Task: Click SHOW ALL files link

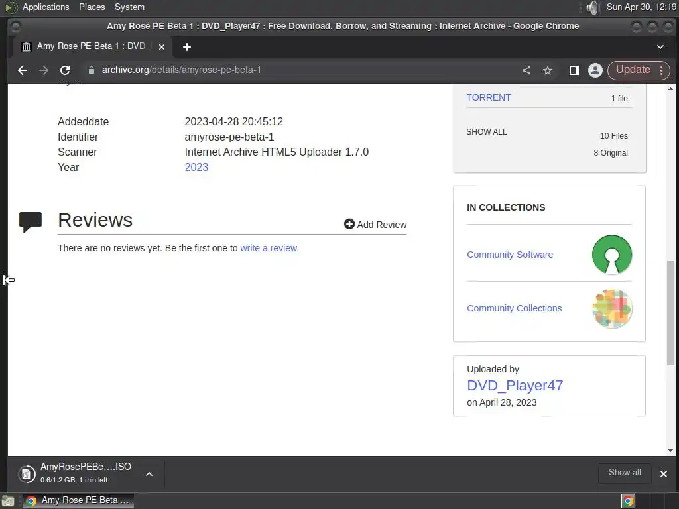Action: click(486, 132)
